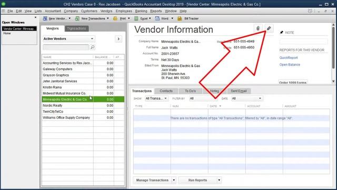Open the Lists menu
This screenshot has width=337, height=190.
pos(38,11)
